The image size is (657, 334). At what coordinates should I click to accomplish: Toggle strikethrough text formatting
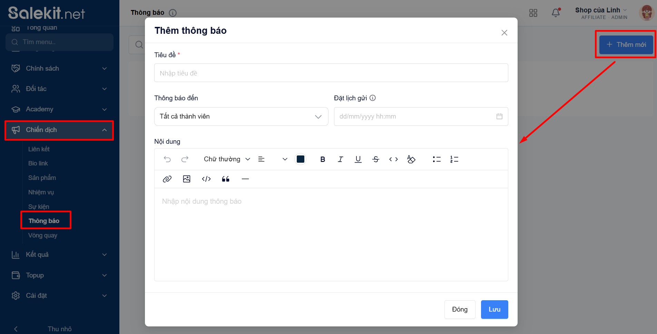click(x=376, y=159)
